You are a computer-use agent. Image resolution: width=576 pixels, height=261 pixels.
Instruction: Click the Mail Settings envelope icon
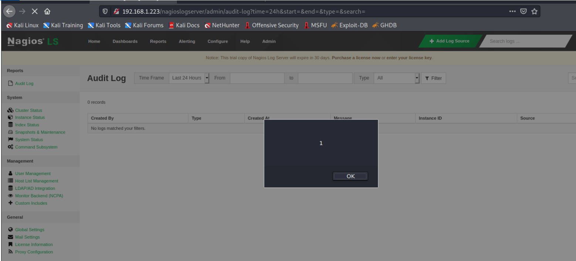pos(10,237)
